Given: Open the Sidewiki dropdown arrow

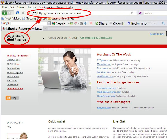Looking at the screenshot, I should click(126, 23).
